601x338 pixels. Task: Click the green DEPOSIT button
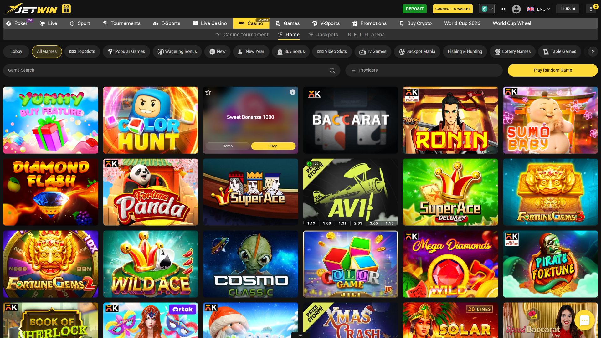click(x=414, y=9)
